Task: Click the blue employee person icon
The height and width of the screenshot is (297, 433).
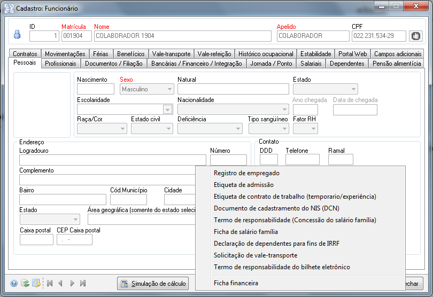Action: pyautogui.click(x=17, y=35)
